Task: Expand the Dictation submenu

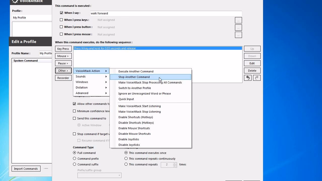Action: [91, 87]
